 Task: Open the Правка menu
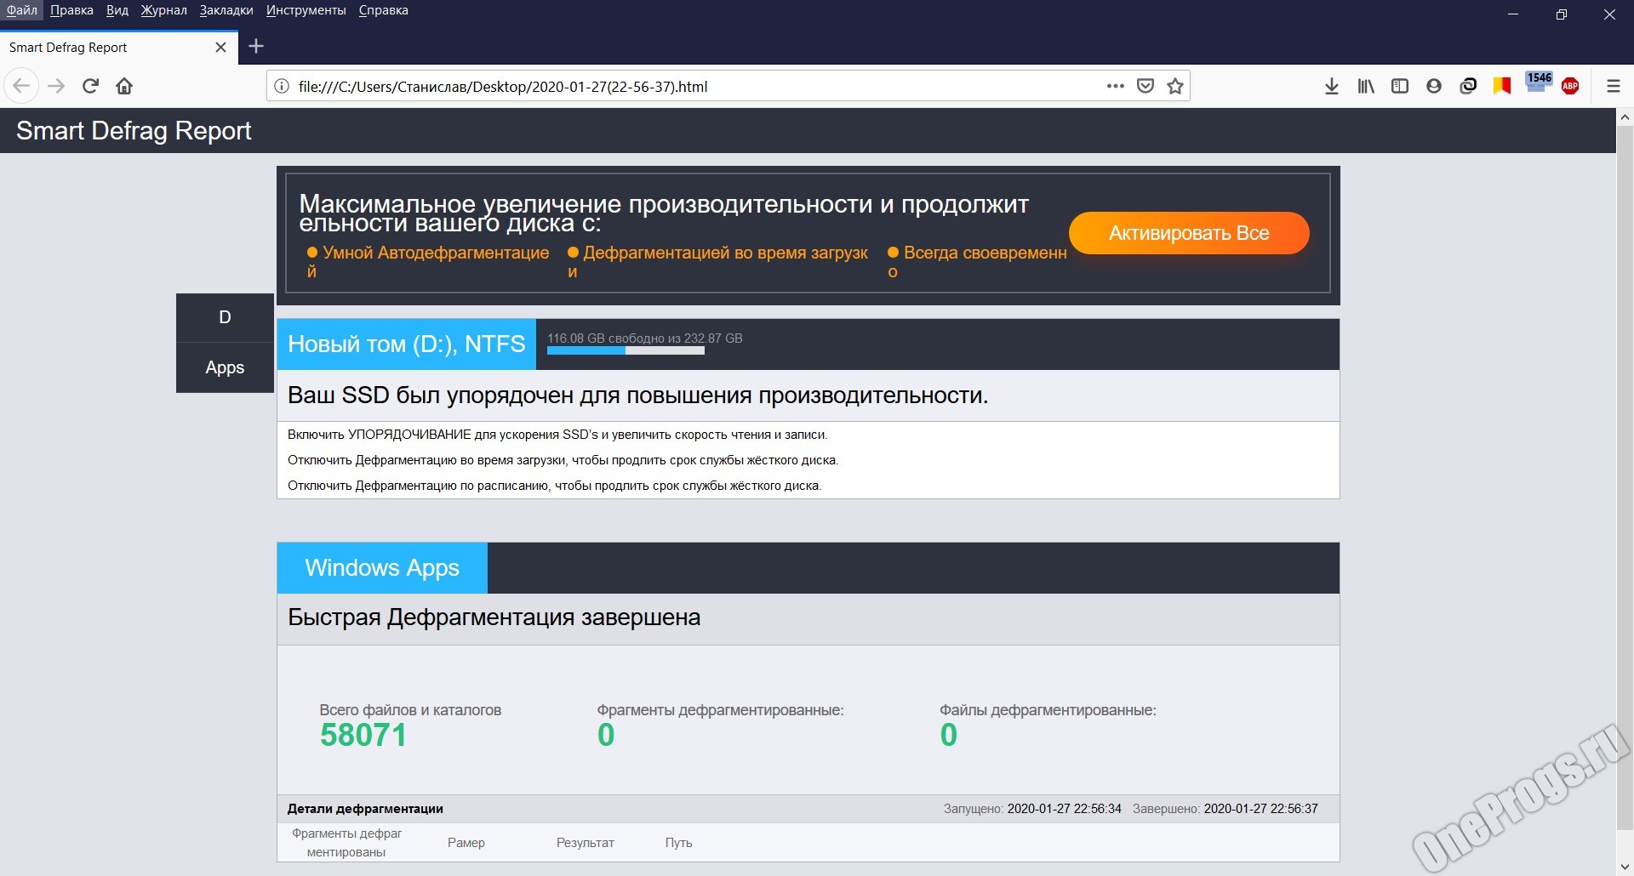71,10
